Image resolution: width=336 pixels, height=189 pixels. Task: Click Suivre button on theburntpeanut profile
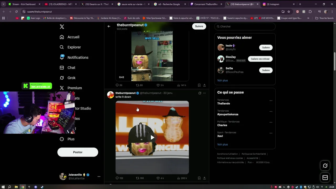click(199, 26)
